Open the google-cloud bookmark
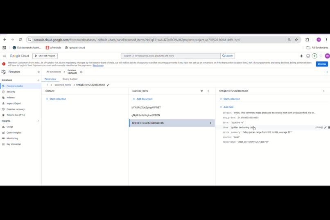Screen dimensions: 330x220 (75, 48)
